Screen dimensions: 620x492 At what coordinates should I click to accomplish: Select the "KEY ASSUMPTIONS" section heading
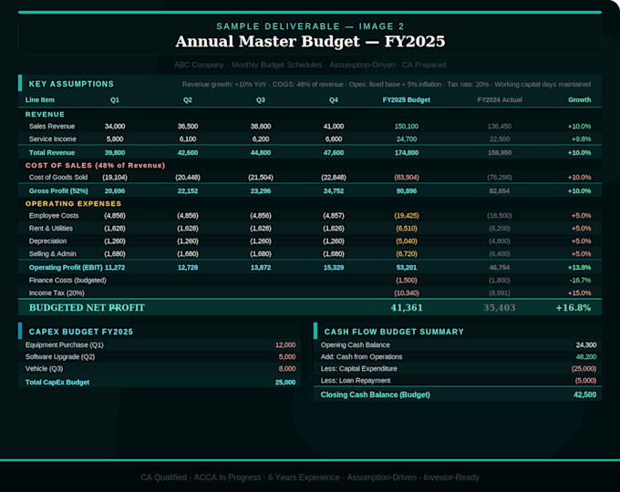pos(71,84)
